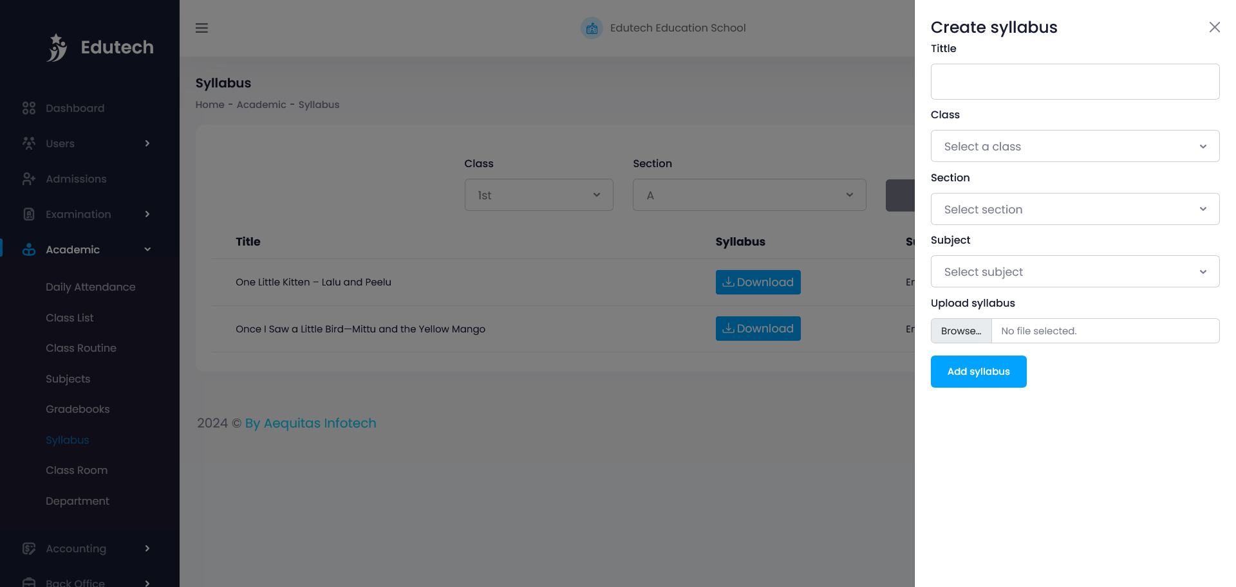Image resolution: width=1236 pixels, height=587 pixels.
Task: Click the school building icon beside school name
Action: 591,28
